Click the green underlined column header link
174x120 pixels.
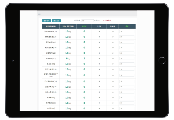click(84, 26)
